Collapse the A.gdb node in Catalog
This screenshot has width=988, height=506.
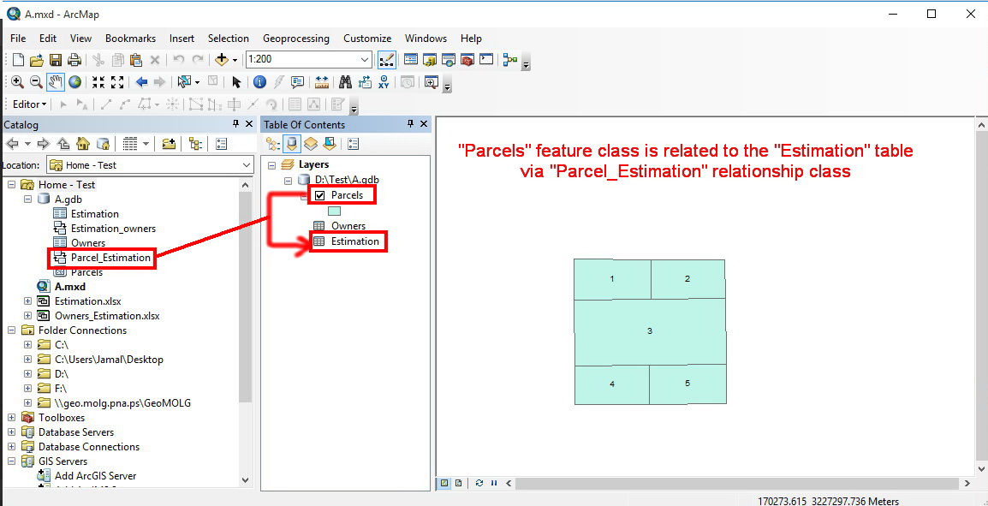pyautogui.click(x=27, y=199)
